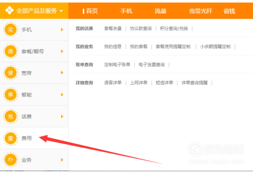
Task: Click the 详细查询 heading
Action: tap(84, 83)
